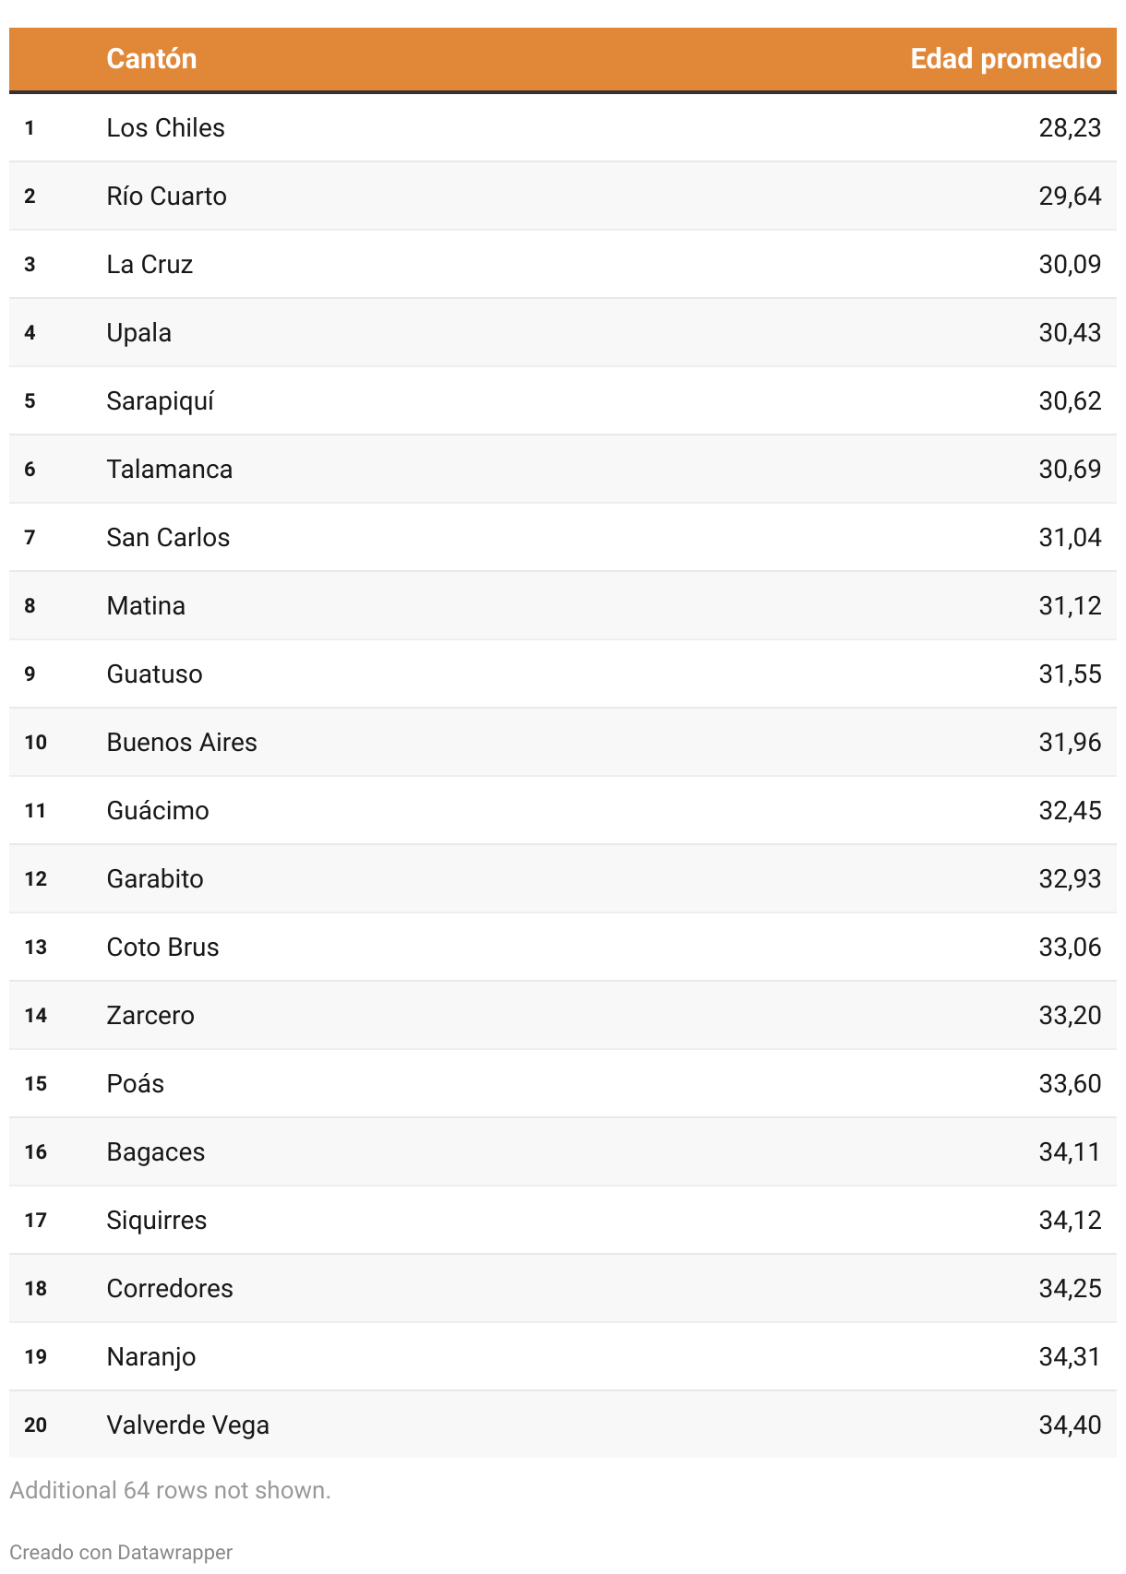The width and height of the screenshot is (1126, 1574).
Task: Select the La Cruz canton name
Action: point(150,265)
